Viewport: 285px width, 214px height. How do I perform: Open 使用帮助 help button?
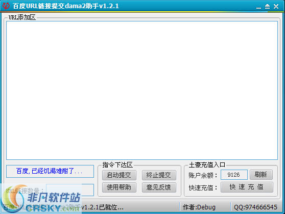tap(119, 187)
